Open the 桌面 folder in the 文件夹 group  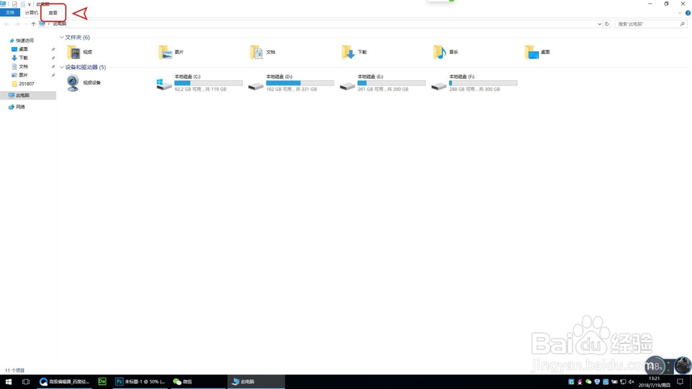point(531,52)
